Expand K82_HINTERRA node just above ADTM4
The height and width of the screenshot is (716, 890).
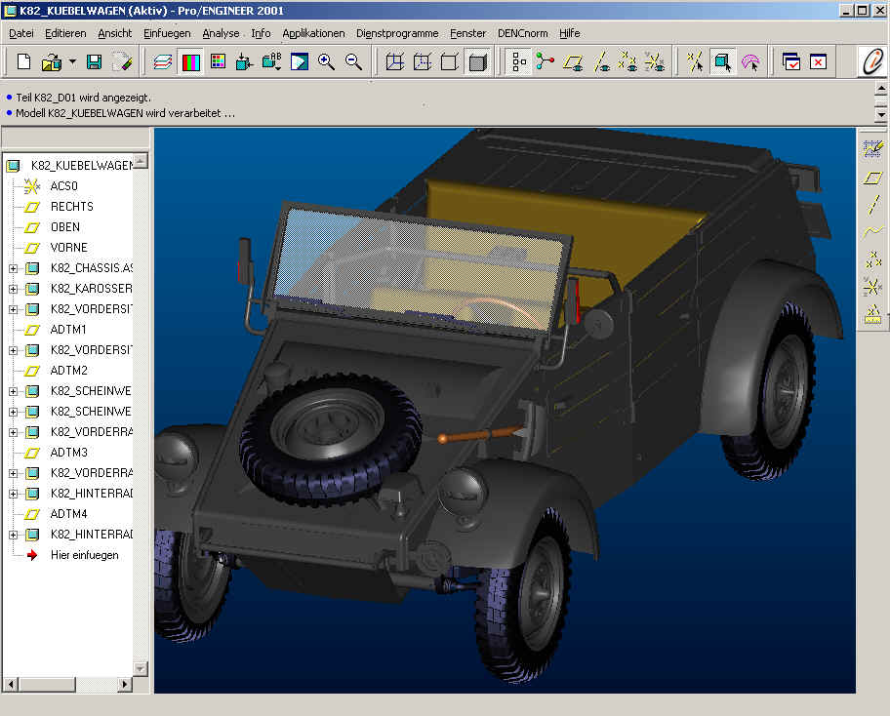pos(13,494)
